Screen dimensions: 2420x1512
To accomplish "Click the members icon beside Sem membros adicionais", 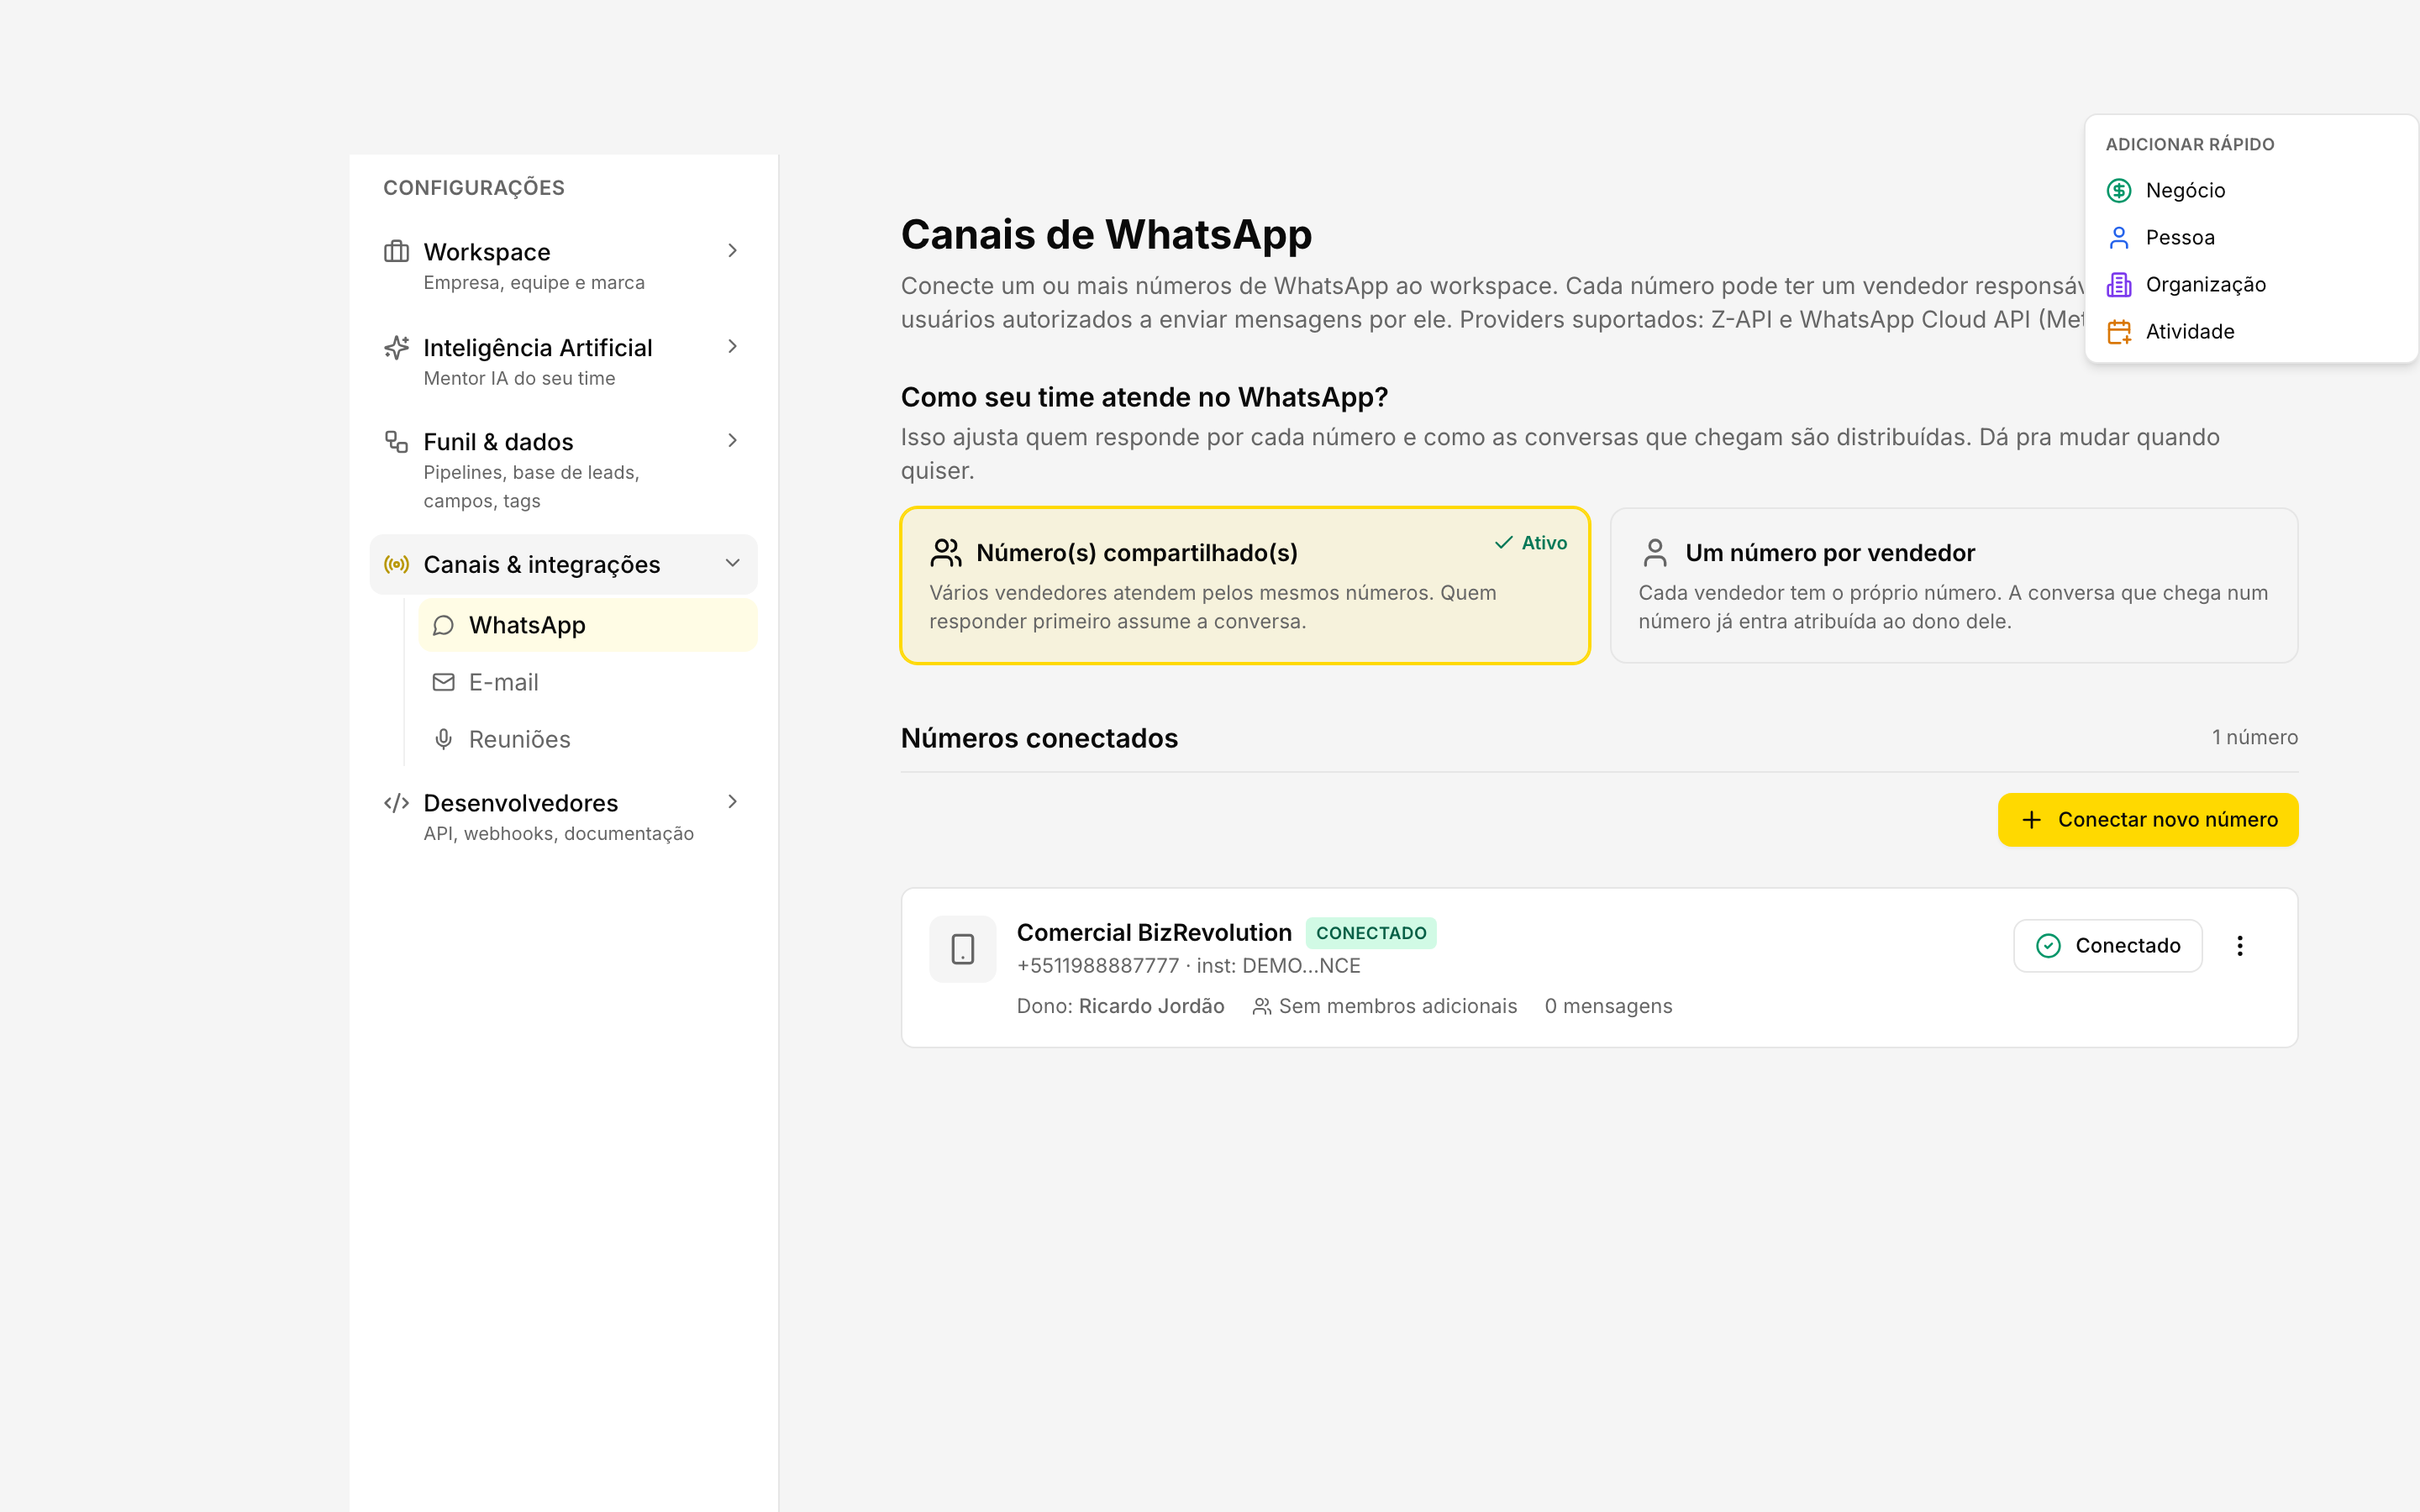I will 1261,1006.
